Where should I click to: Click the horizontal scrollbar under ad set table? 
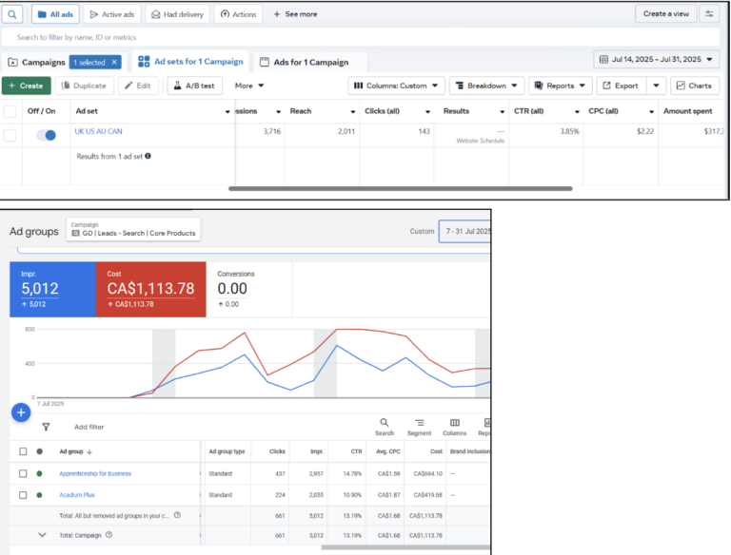click(400, 188)
